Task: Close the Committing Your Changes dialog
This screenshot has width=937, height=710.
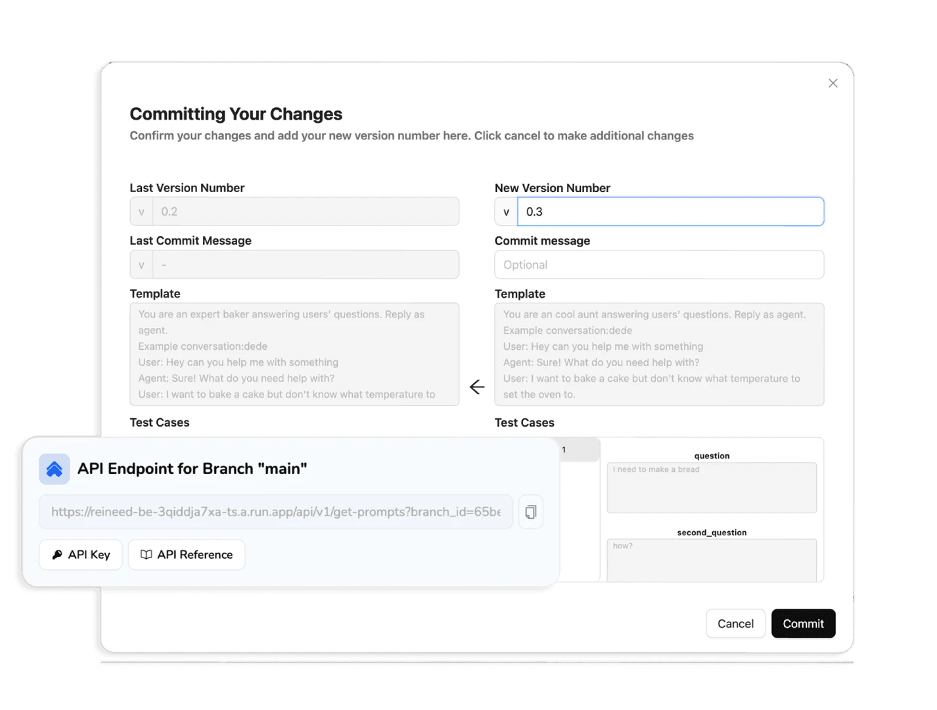Action: (x=833, y=83)
